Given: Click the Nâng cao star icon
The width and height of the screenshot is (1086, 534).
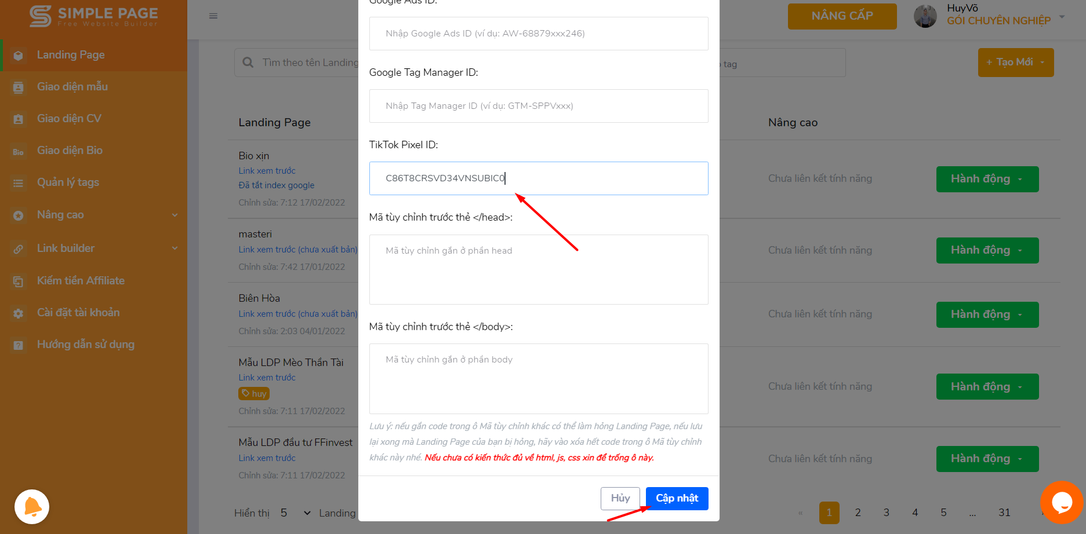Looking at the screenshot, I should click(19, 215).
